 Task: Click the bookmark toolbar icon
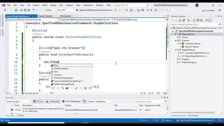156,10
